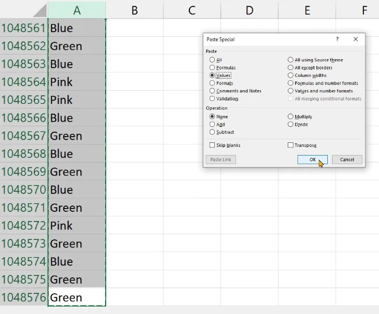Select column A header

(77, 10)
